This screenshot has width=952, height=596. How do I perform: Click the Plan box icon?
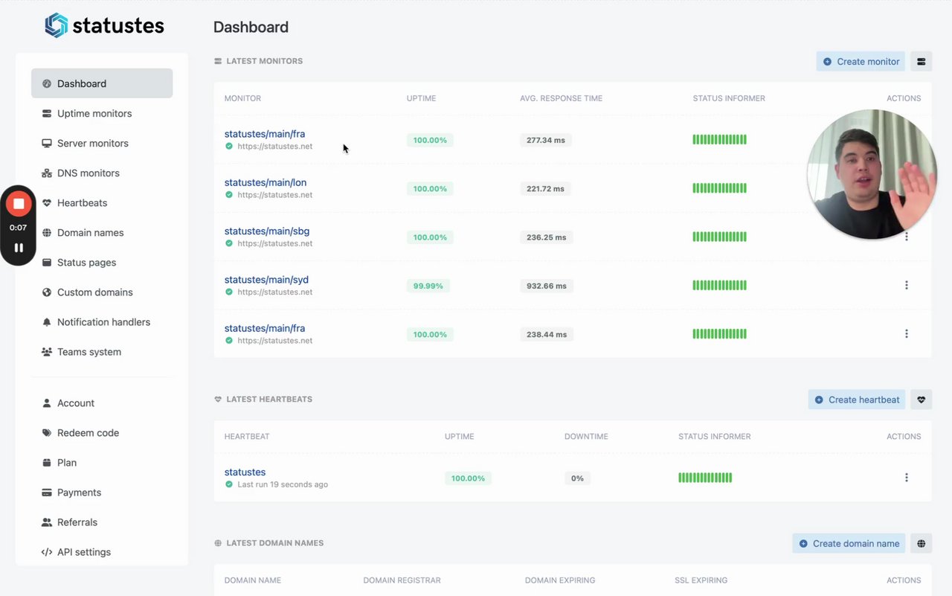coord(47,462)
